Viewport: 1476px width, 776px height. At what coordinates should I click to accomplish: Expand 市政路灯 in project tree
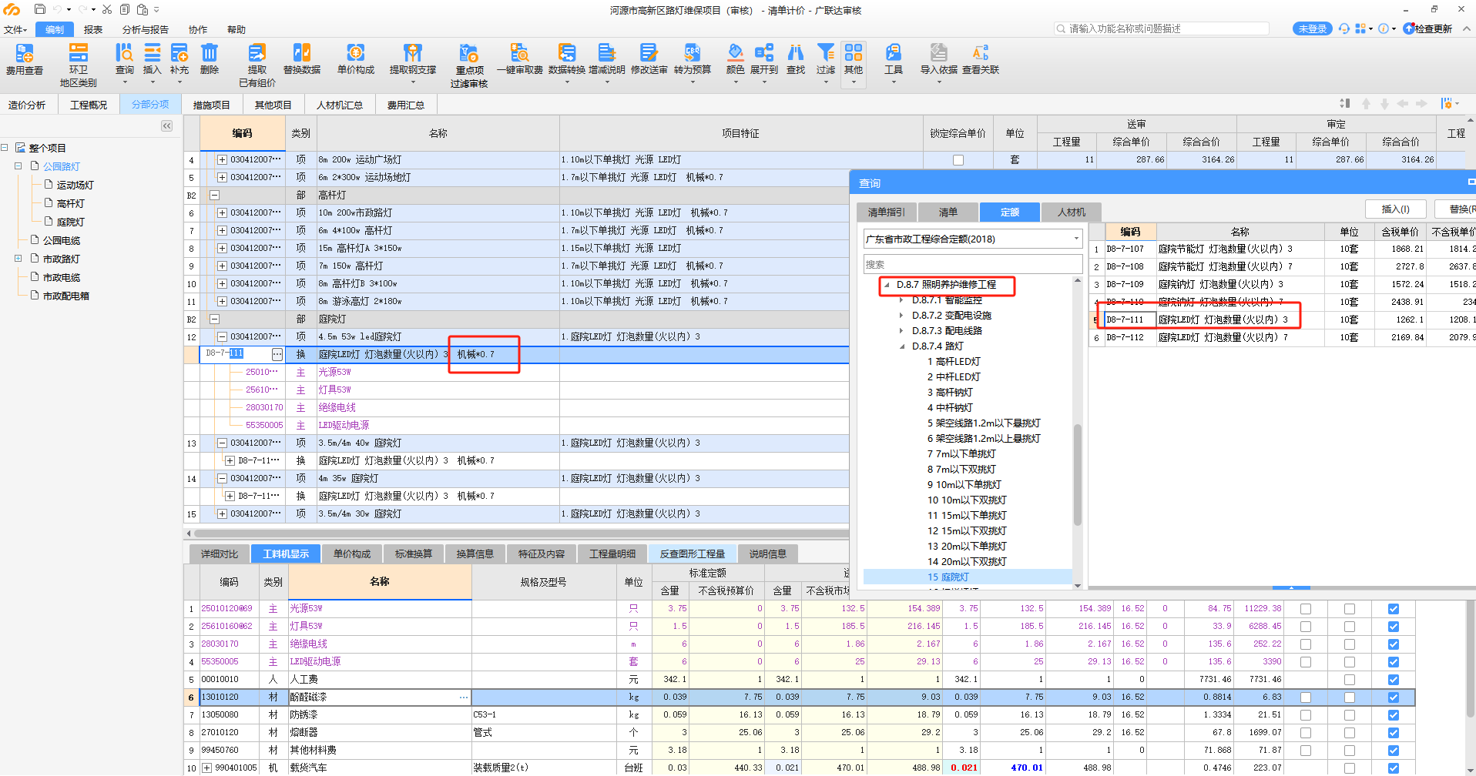tap(18, 259)
